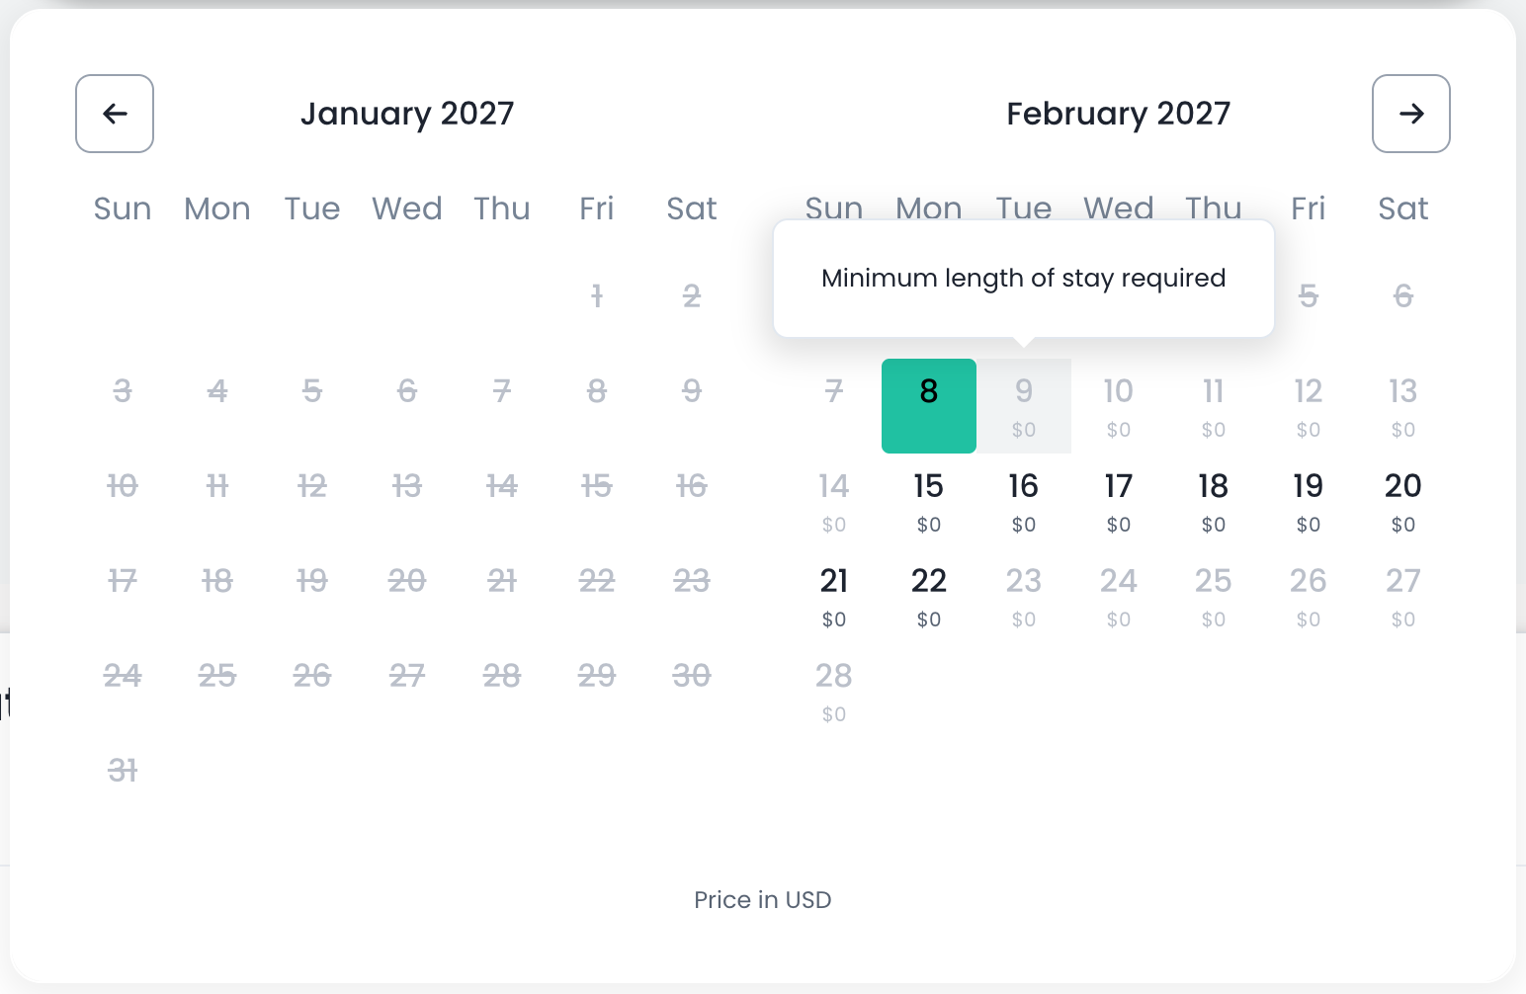Go to previous month with left arrow
This screenshot has width=1526, height=994.
click(115, 114)
